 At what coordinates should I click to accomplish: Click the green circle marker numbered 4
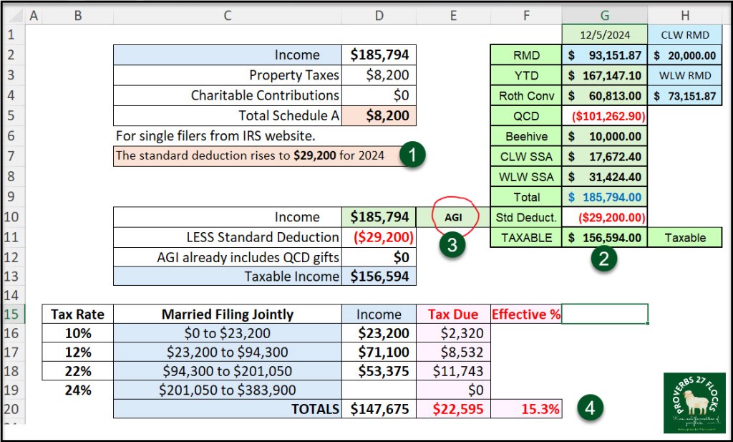click(x=589, y=409)
